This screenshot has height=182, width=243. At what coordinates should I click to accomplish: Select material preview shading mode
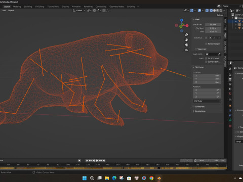tap(218, 11)
